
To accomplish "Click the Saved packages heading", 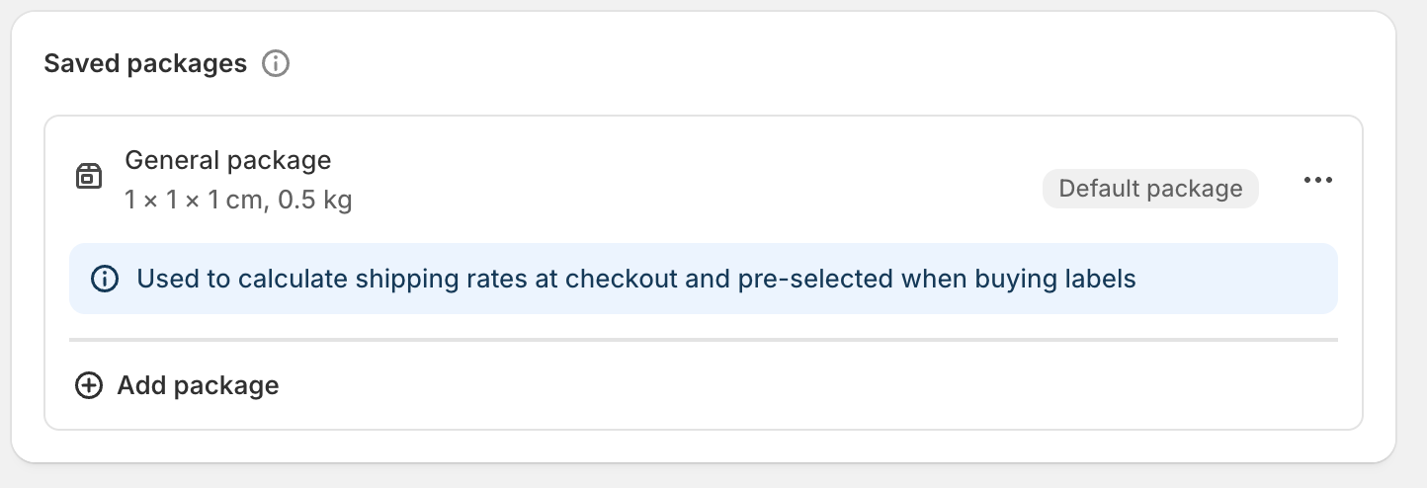I will click(x=145, y=64).
